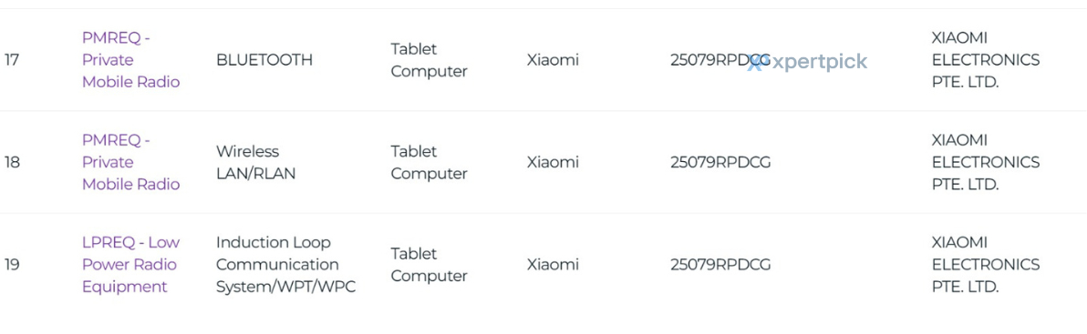The height and width of the screenshot is (334, 1087).
Task: Select the Wireless LAN/RLAN cell
Action: 256,163
